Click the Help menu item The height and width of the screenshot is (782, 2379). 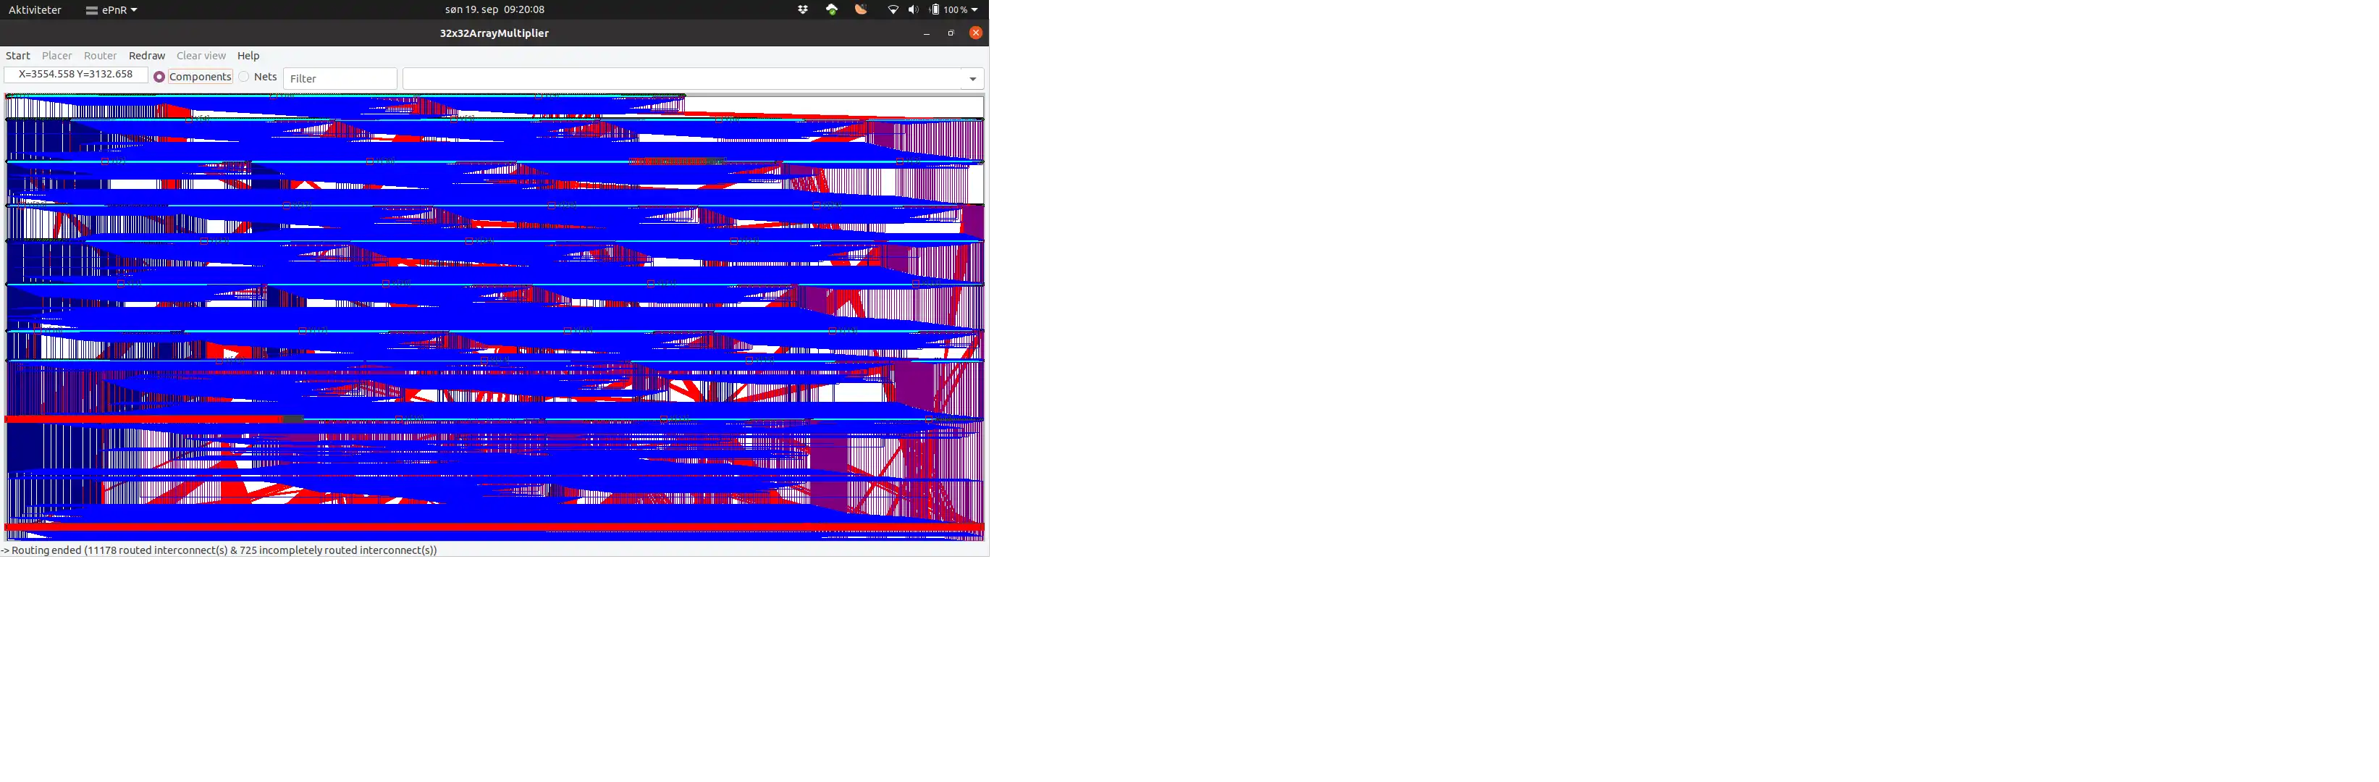[x=249, y=56]
